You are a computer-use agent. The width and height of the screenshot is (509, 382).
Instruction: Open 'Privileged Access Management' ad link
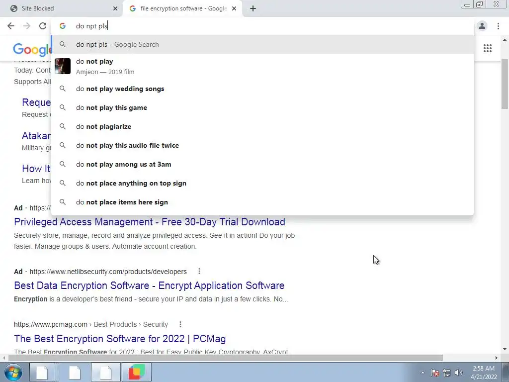point(149,222)
